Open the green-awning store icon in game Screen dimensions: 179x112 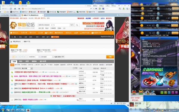point(141,92)
